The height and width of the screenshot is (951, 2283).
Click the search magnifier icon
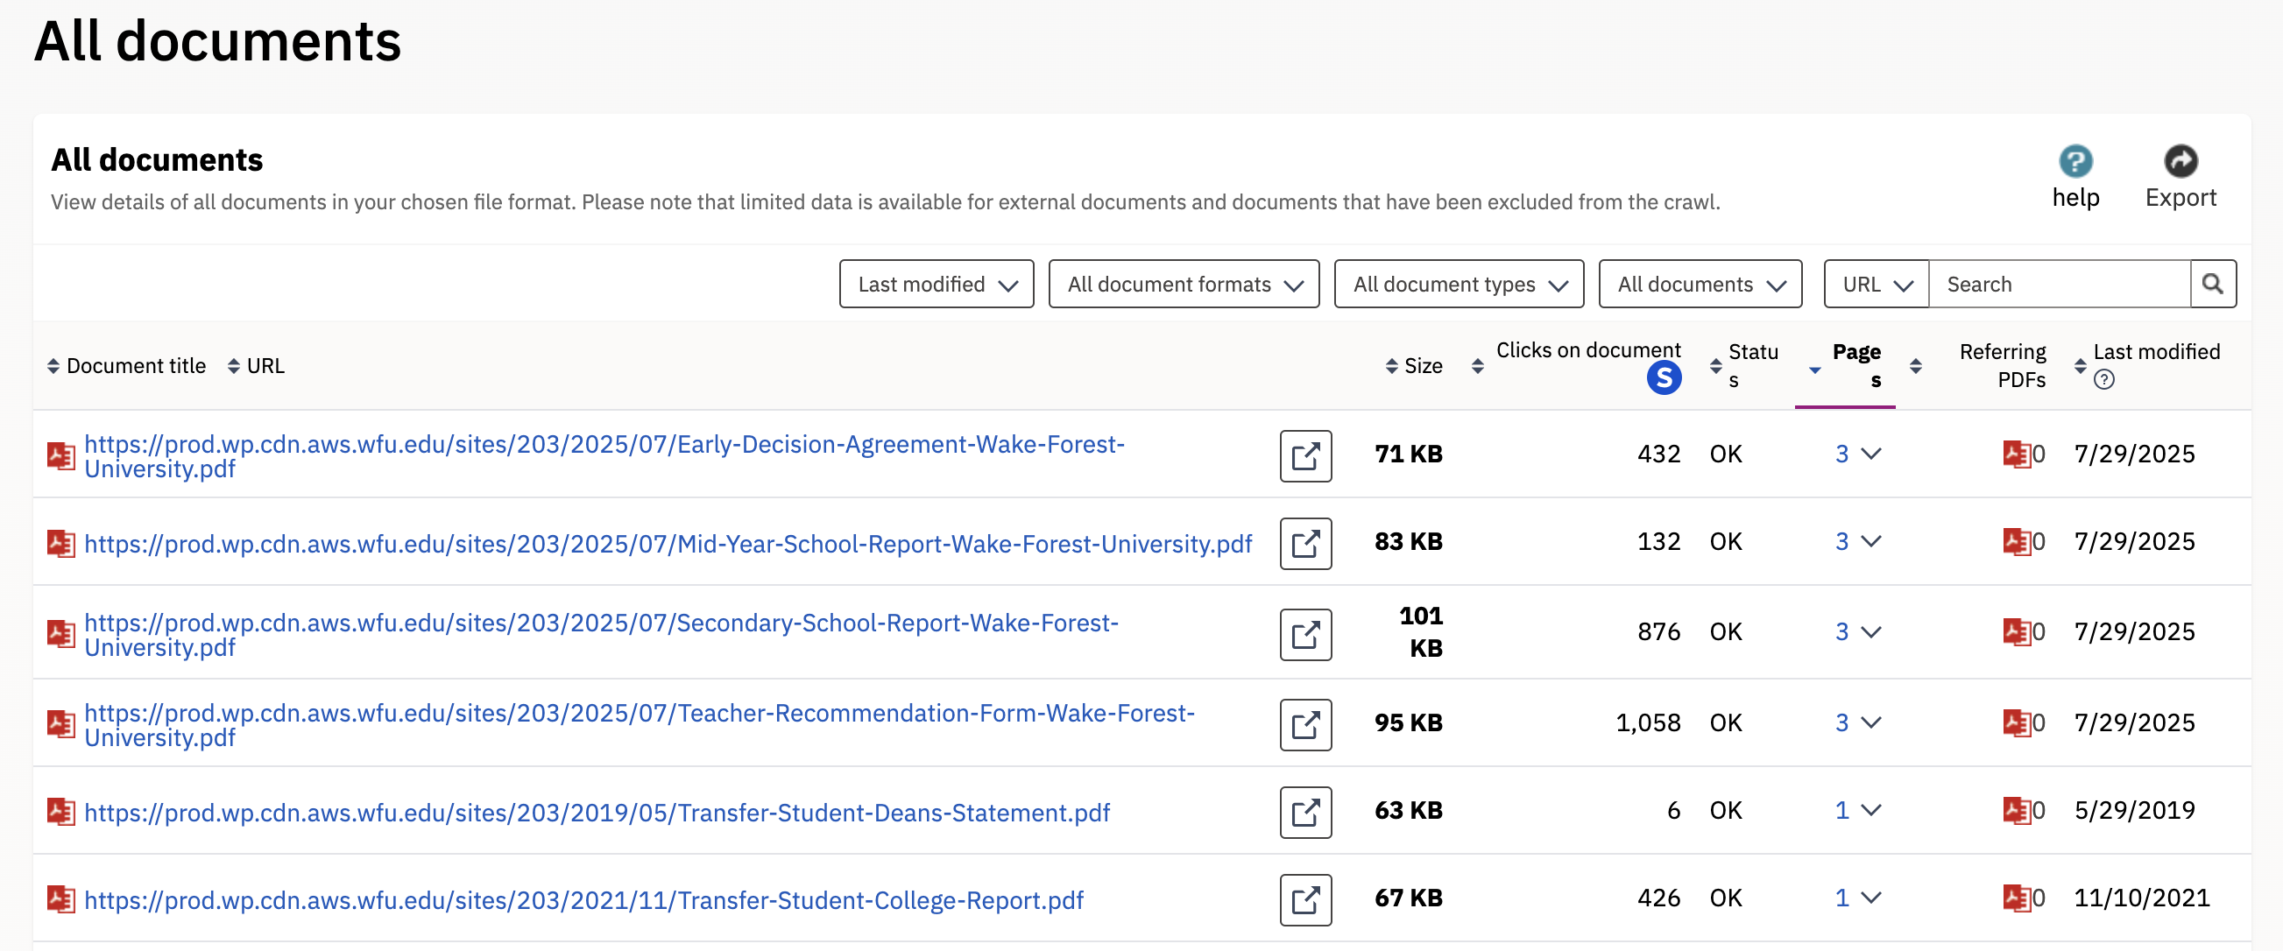pyautogui.click(x=2212, y=284)
